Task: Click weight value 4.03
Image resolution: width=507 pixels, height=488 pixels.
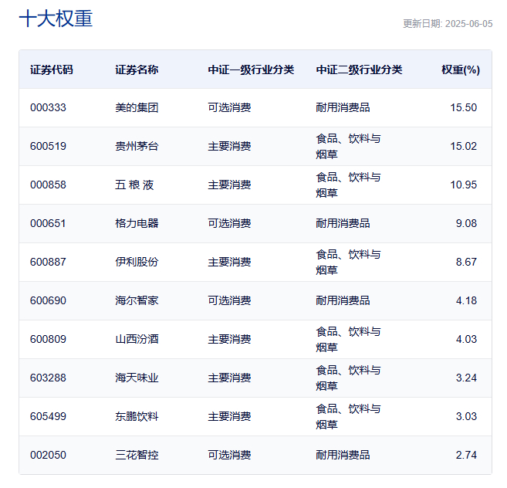Action: (x=466, y=339)
